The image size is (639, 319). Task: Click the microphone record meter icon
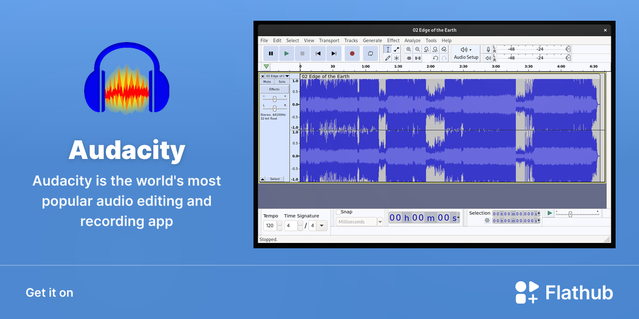point(488,49)
